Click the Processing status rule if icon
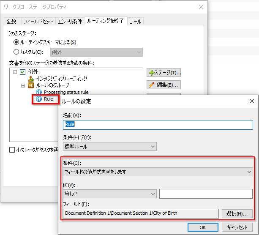 [x=39, y=92]
